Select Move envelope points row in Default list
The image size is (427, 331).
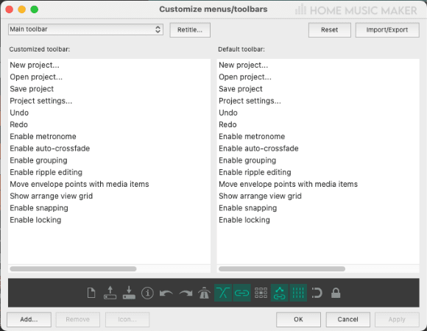[318, 184]
